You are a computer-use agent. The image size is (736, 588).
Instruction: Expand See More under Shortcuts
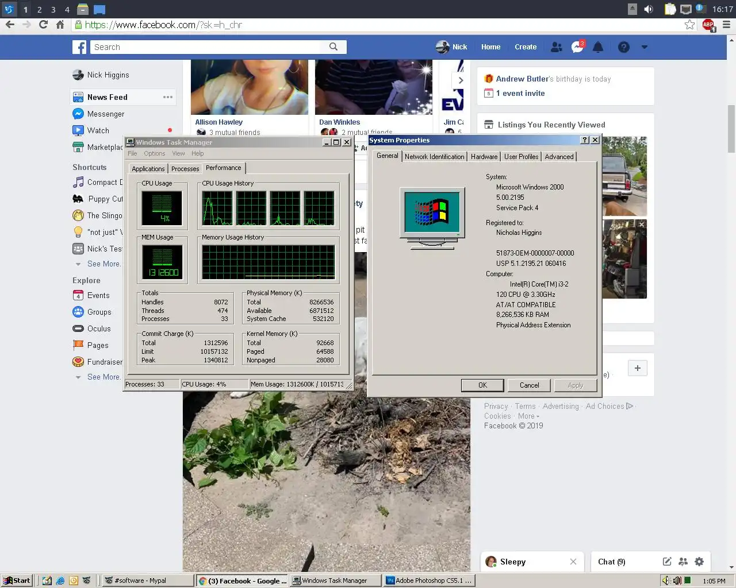point(103,264)
